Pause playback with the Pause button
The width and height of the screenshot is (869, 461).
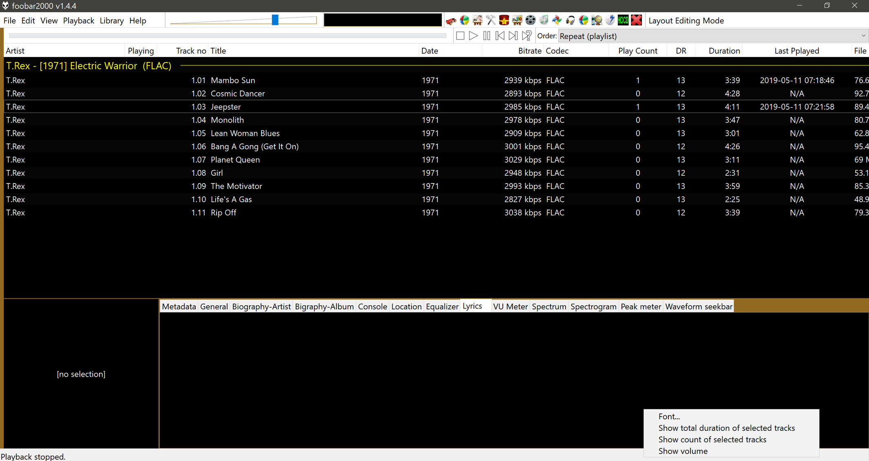(x=486, y=36)
